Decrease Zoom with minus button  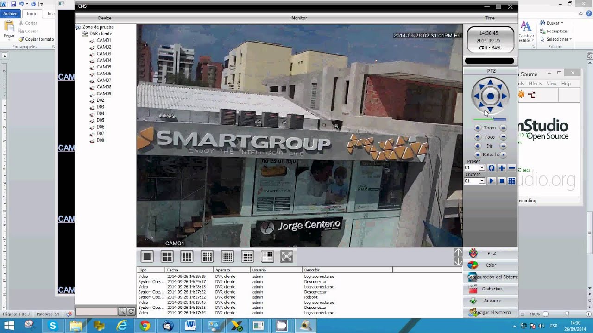[x=503, y=128]
